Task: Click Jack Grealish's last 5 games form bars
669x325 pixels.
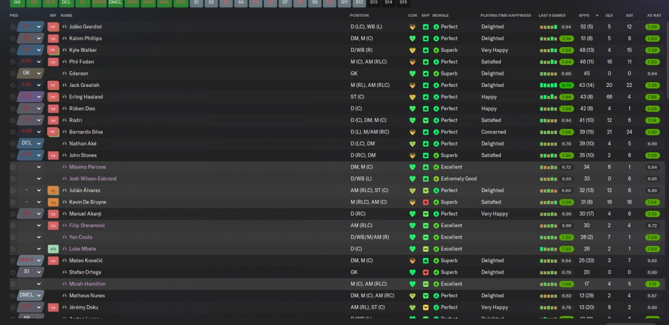Action: 548,85
